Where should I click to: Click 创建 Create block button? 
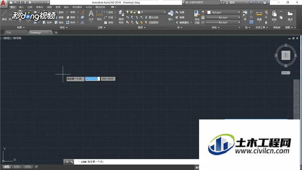(x=180, y=12)
